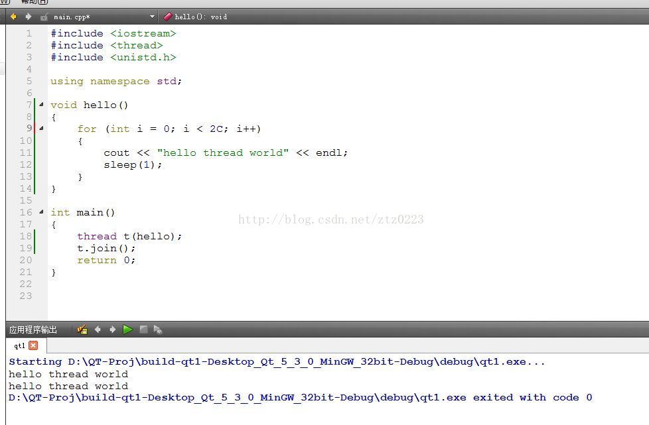The width and height of the screenshot is (649, 425).
Task: Click on using namespace std; line
Action: coord(116,81)
